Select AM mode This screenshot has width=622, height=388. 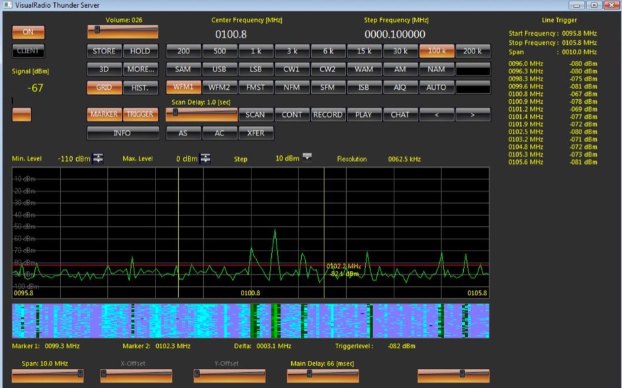point(400,69)
